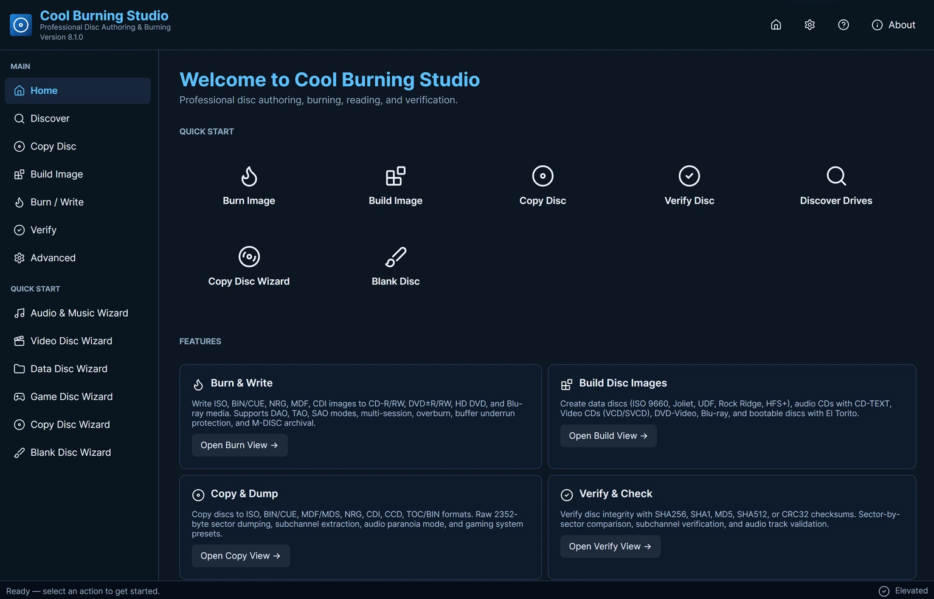
Task: Click the Discover Drives magnifier icon
Action: point(836,176)
